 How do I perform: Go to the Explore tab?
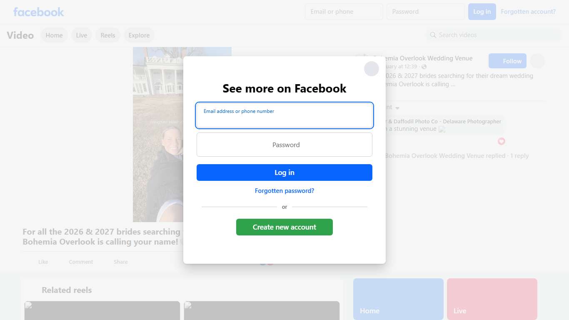(139, 35)
